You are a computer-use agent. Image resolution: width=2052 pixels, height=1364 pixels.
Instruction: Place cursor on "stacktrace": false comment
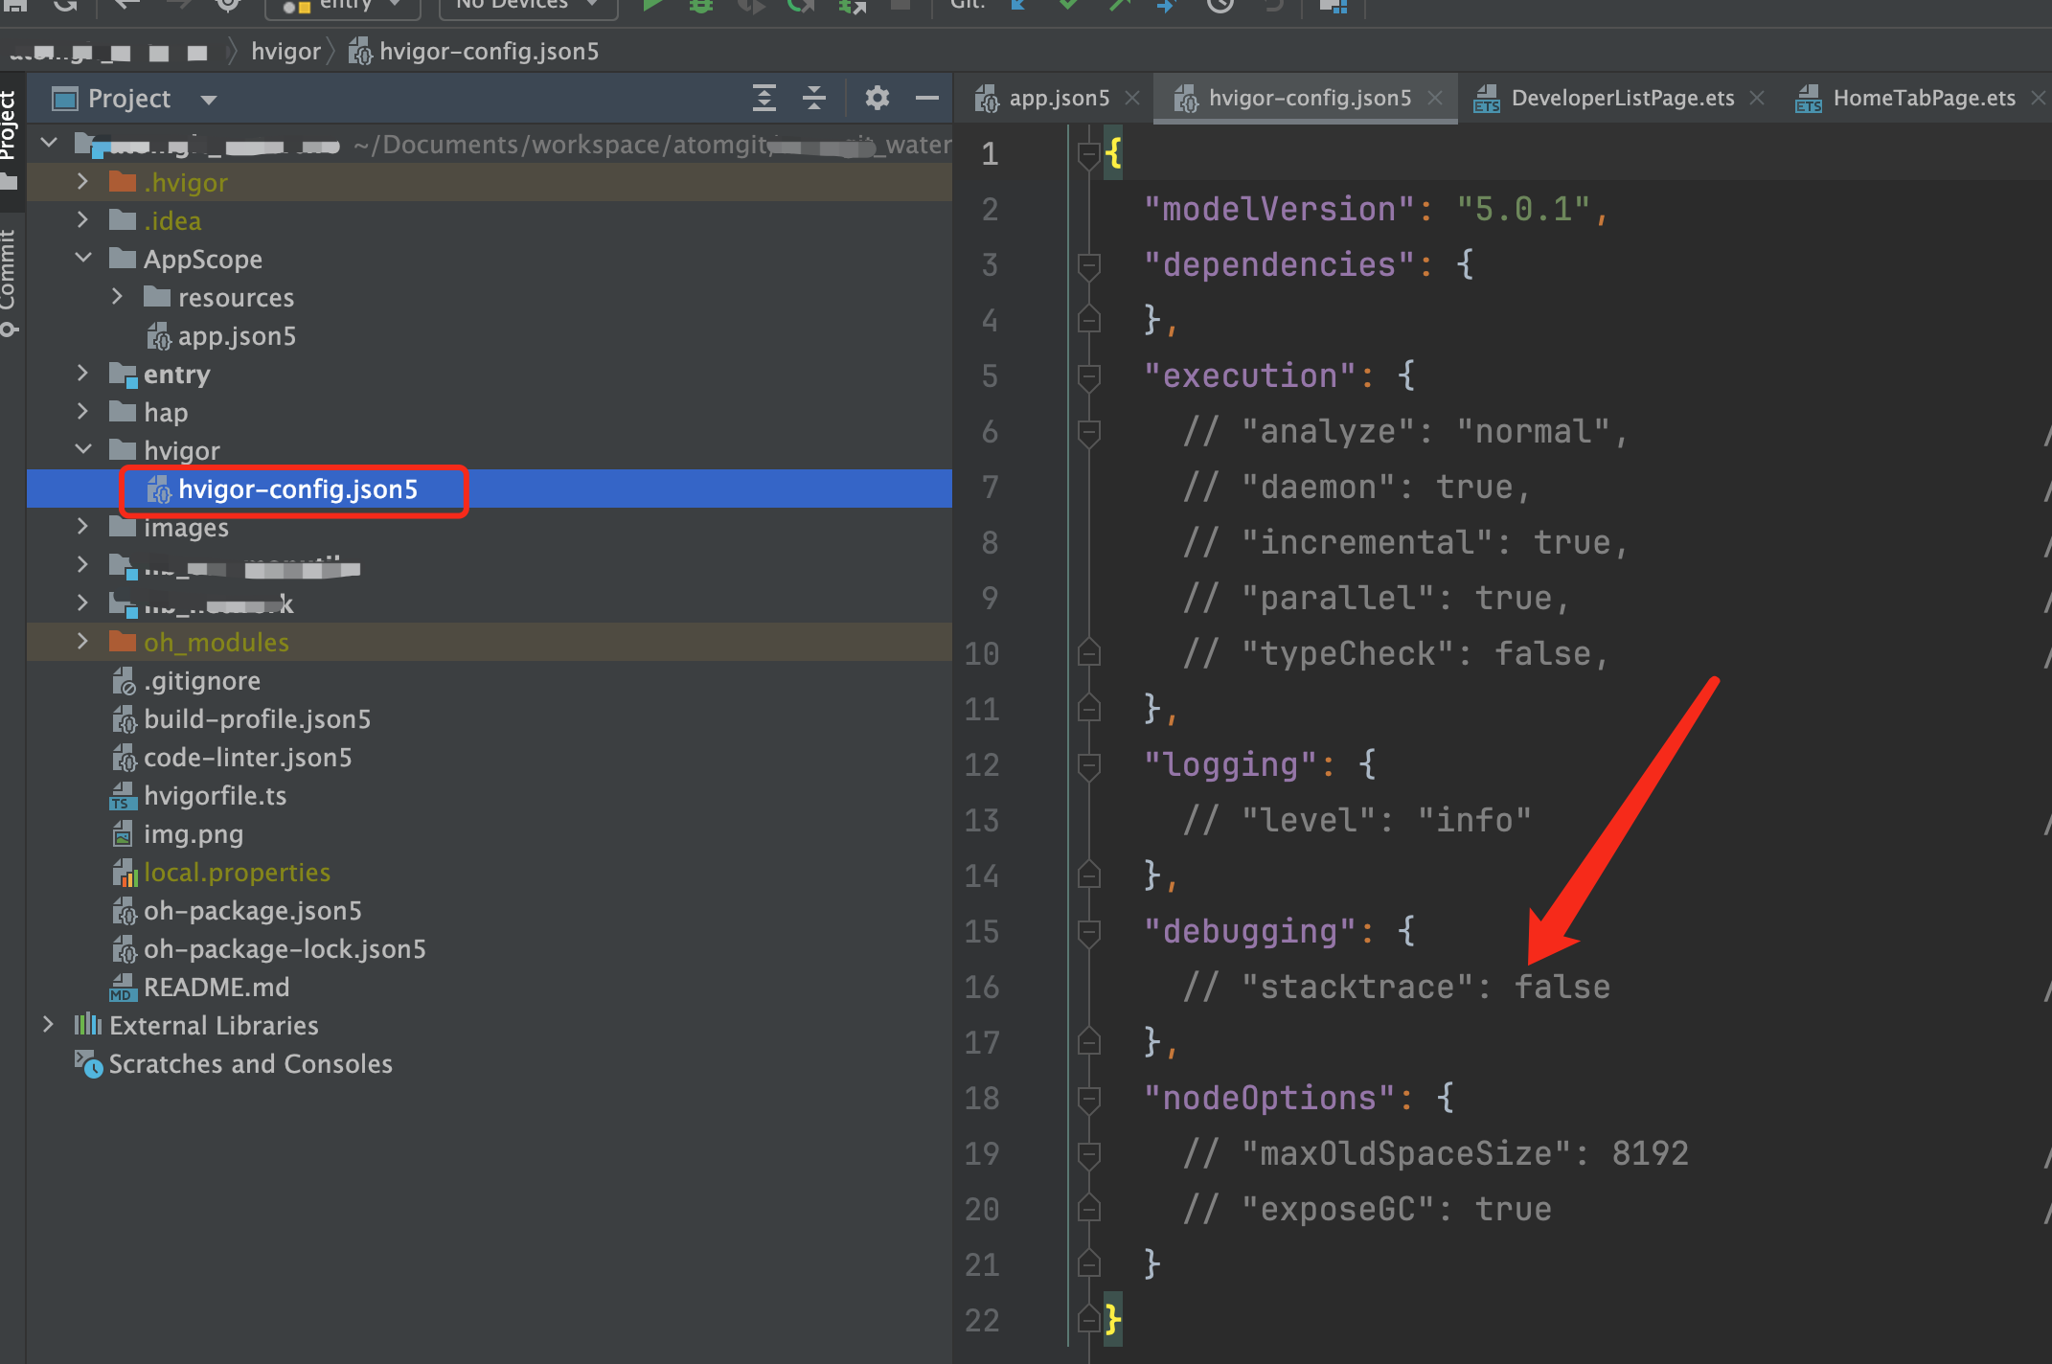[1397, 987]
